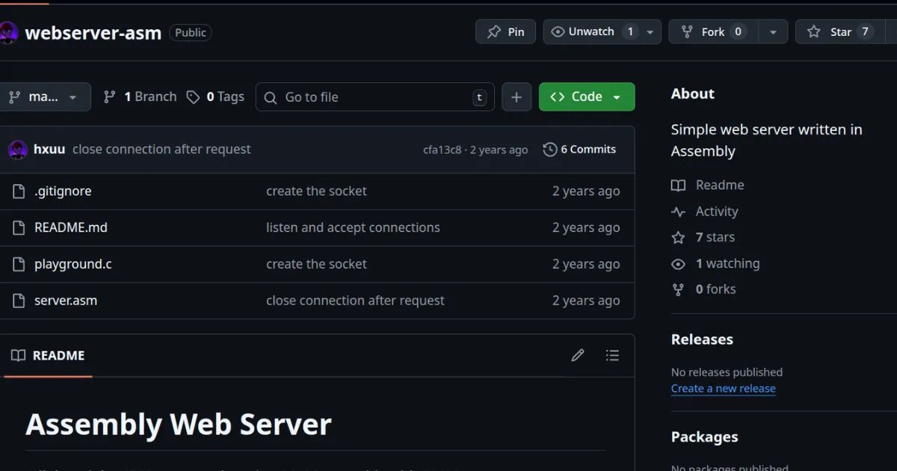Focus the Go to file search field
This screenshot has width=897, height=471.
375,97
